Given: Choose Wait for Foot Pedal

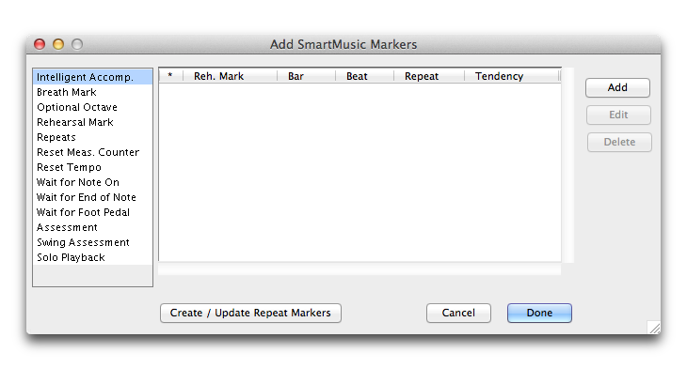Looking at the screenshot, I should 92,212.
